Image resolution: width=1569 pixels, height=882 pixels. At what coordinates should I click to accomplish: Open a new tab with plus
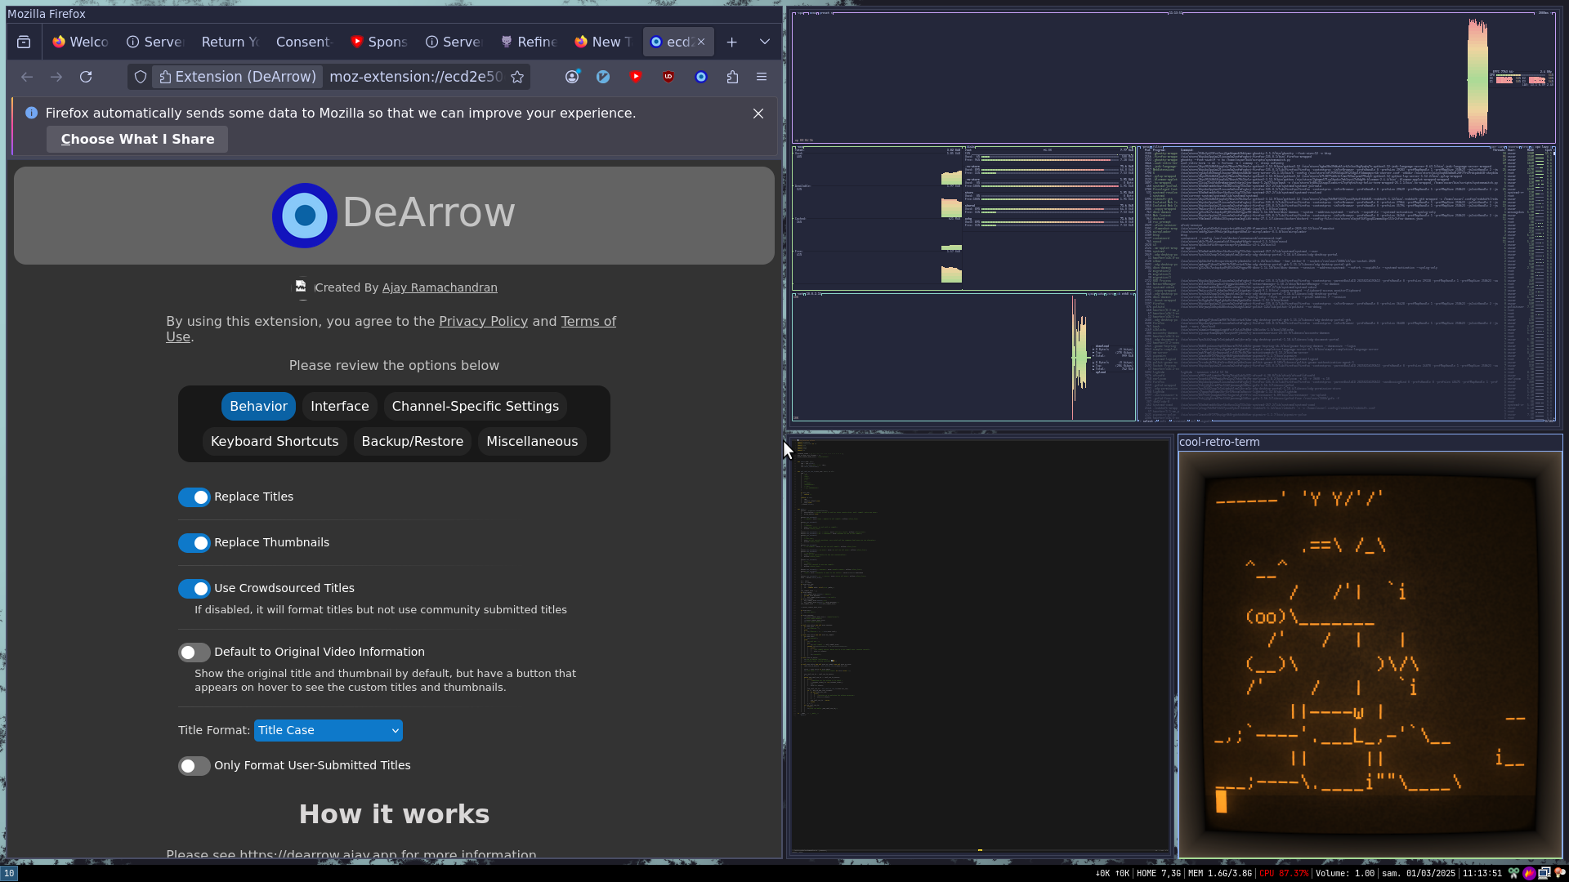pos(732,42)
